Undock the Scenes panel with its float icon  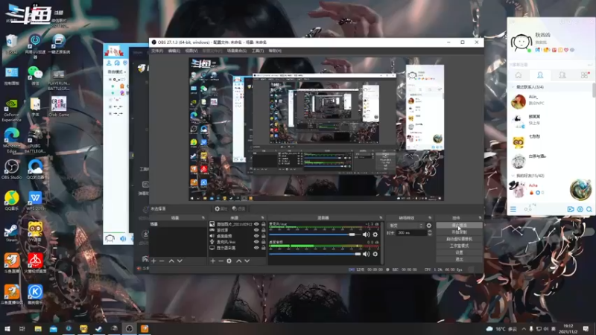coord(203,218)
